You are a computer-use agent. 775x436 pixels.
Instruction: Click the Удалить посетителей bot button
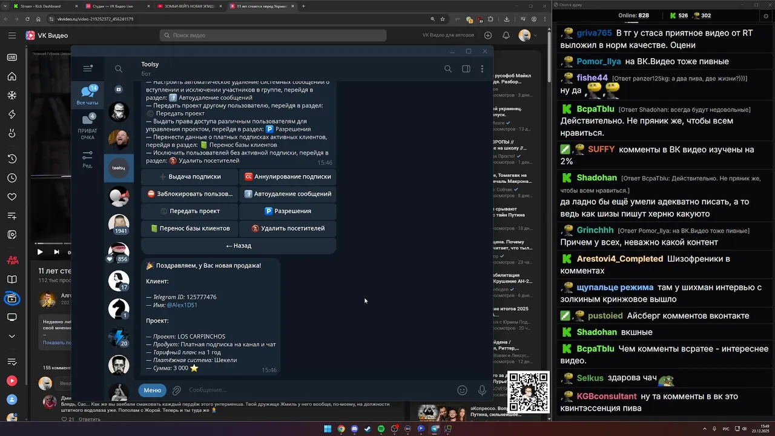pyautogui.click(x=288, y=228)
